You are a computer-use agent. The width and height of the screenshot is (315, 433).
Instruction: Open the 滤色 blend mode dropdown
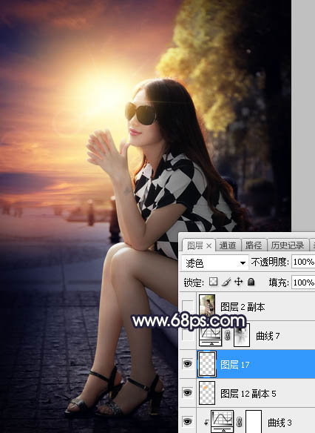[215, 262]
